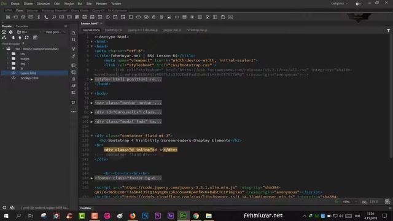This screenshot has width=393, height=221.
Task: Insert a Radio Button from toolbar
Action: point(192,17)
